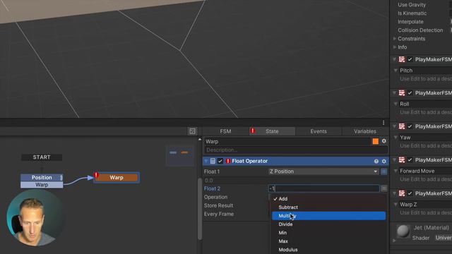452x254 pixels.
Task: Select the Warp state node
Action: pyautogui.click(x=117, y=177)
